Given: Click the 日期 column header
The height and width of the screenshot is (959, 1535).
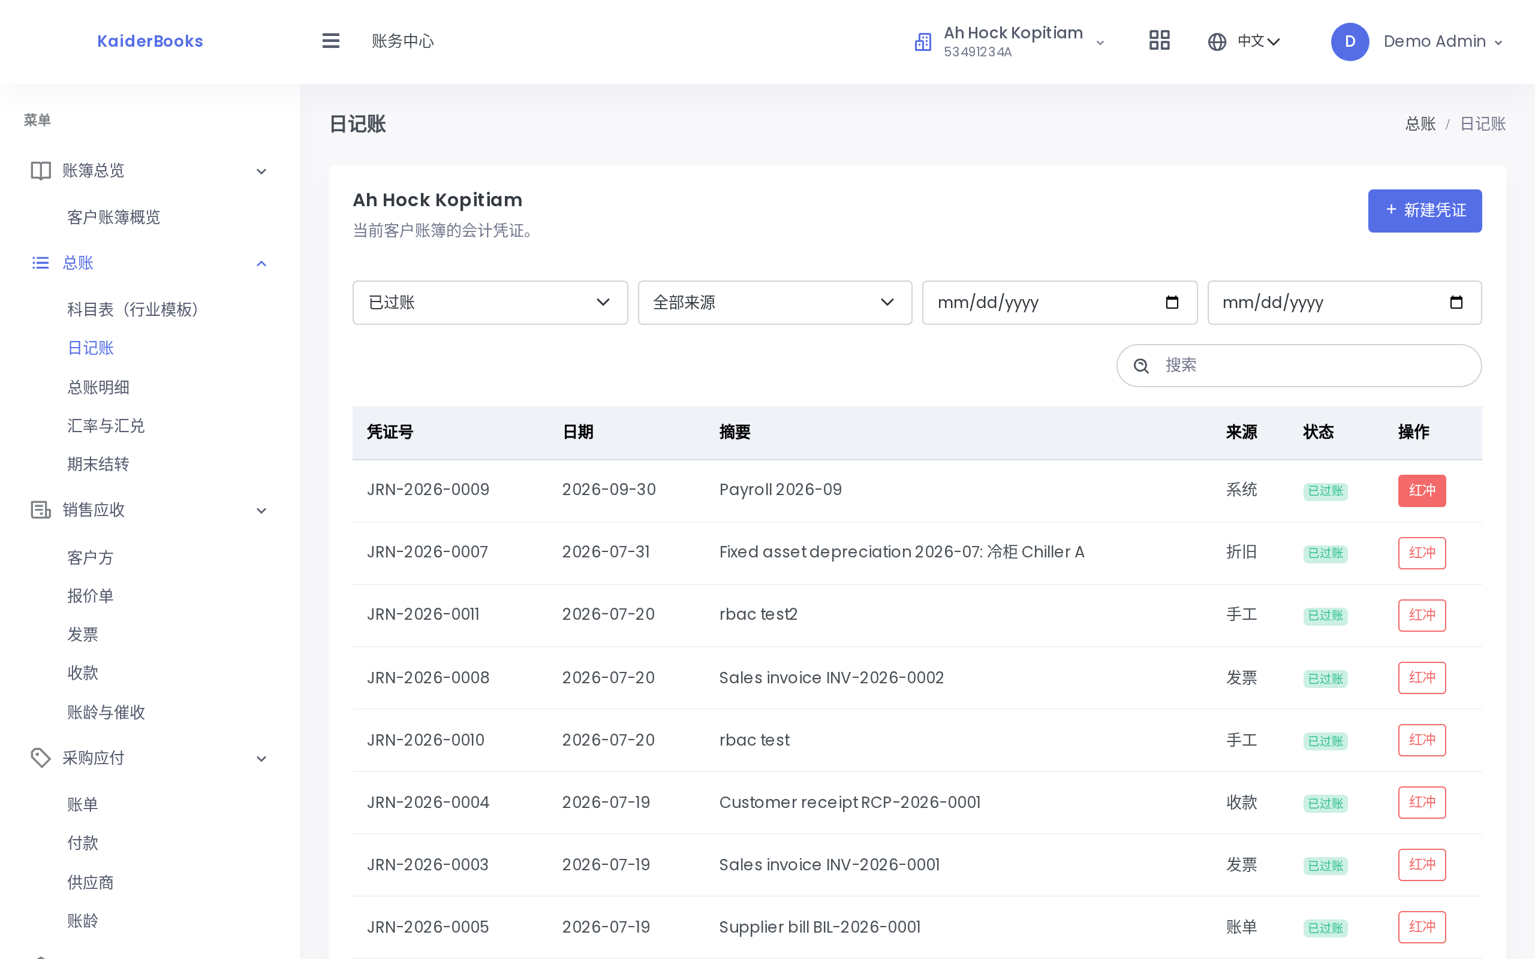Looking at the screenshot, I should click(578, 432).
